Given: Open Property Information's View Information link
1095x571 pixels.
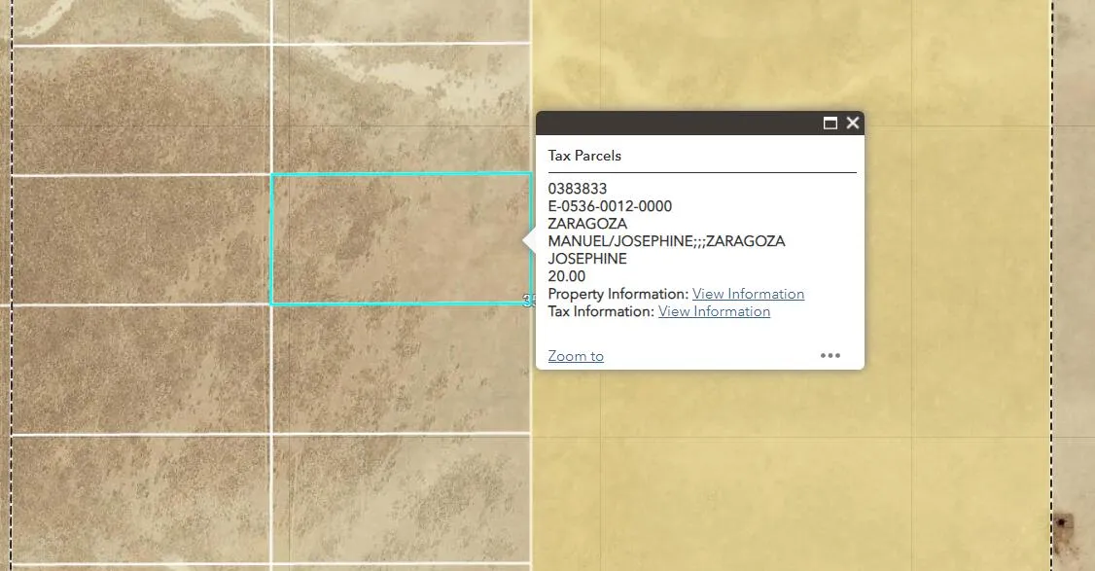Looking at the screenshot, I should point(748,294).
